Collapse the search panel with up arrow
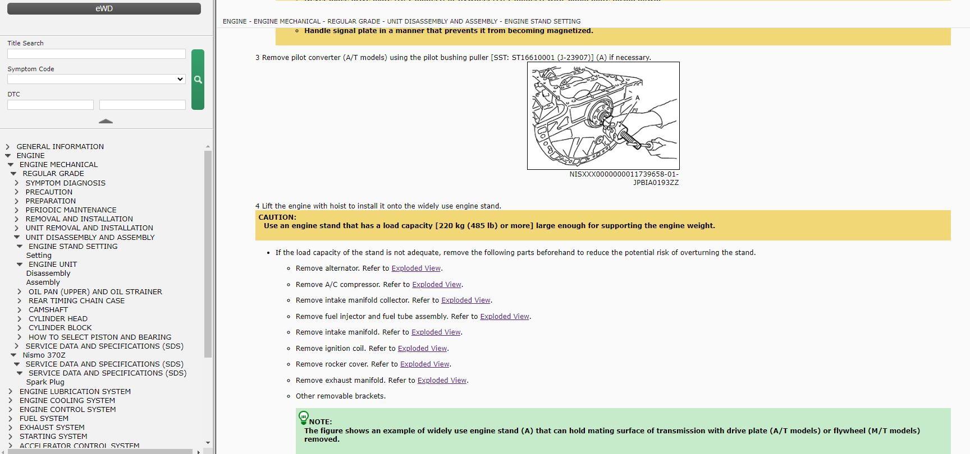This screenshot has height=454, width=970. point(106,121)
